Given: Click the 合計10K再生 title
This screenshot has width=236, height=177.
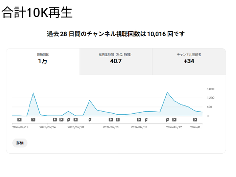Looking at the screenshot, I should point(37,13).
